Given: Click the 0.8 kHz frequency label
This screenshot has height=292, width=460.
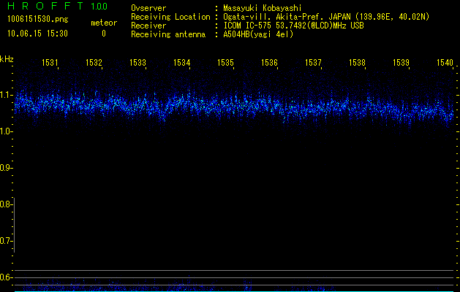Looking at the screenshot, I should point(6,204).
